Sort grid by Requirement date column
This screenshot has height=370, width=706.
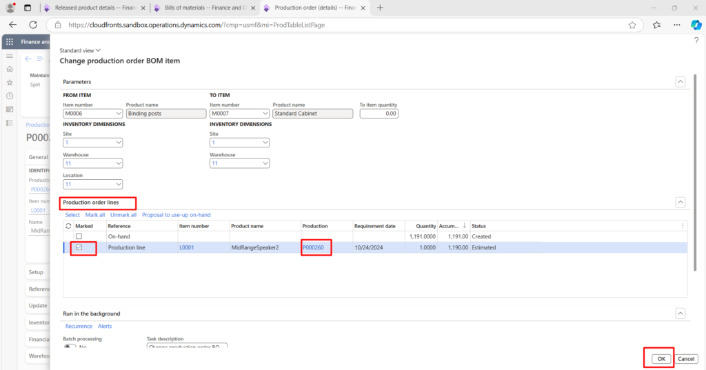click(374, 226)
